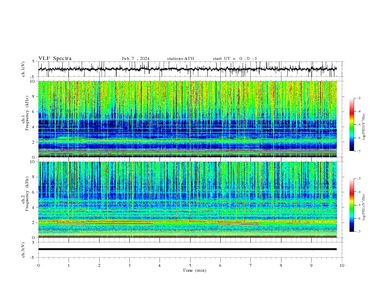Click the ch.1 voltage waveform trace
This screenshot has height=298, width=385.
pos(187,69)
